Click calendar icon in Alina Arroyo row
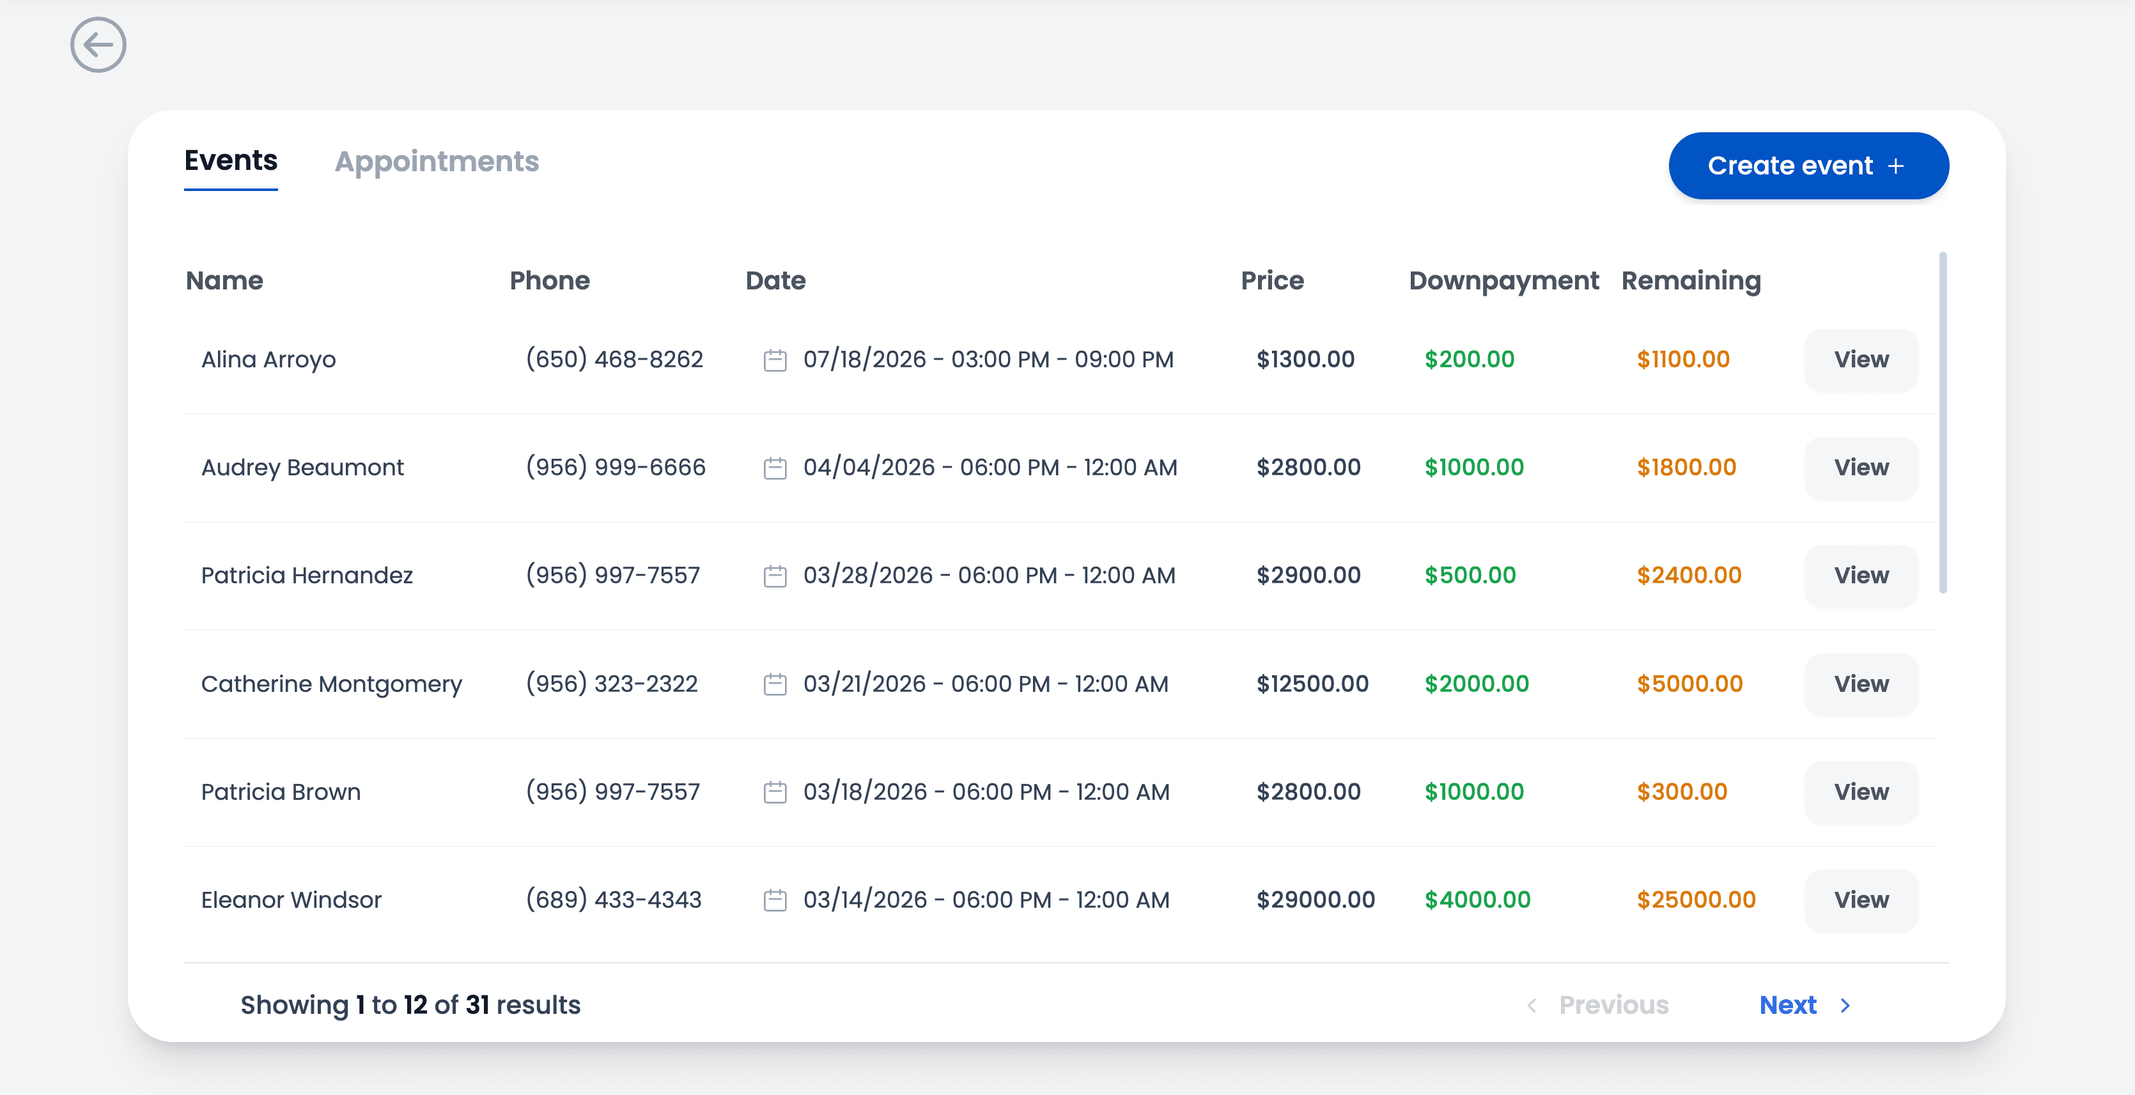Viewport: 2135px width, 1095px height. coord(774,360)
